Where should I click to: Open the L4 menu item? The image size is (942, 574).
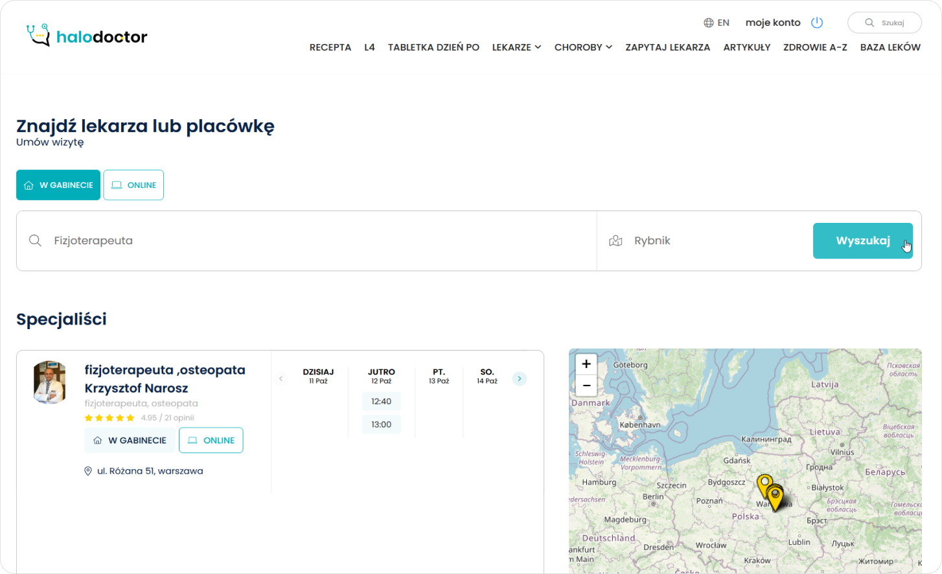[x=369, y=47]
